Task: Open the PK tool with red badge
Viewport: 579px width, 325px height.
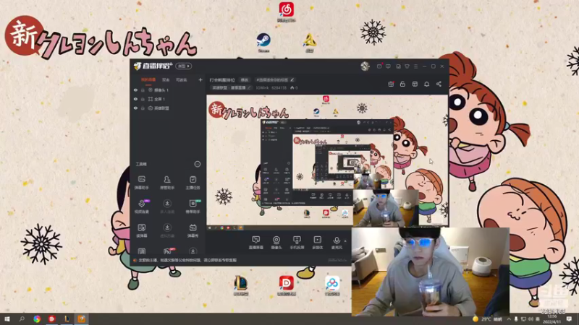Action: point(167,251)
